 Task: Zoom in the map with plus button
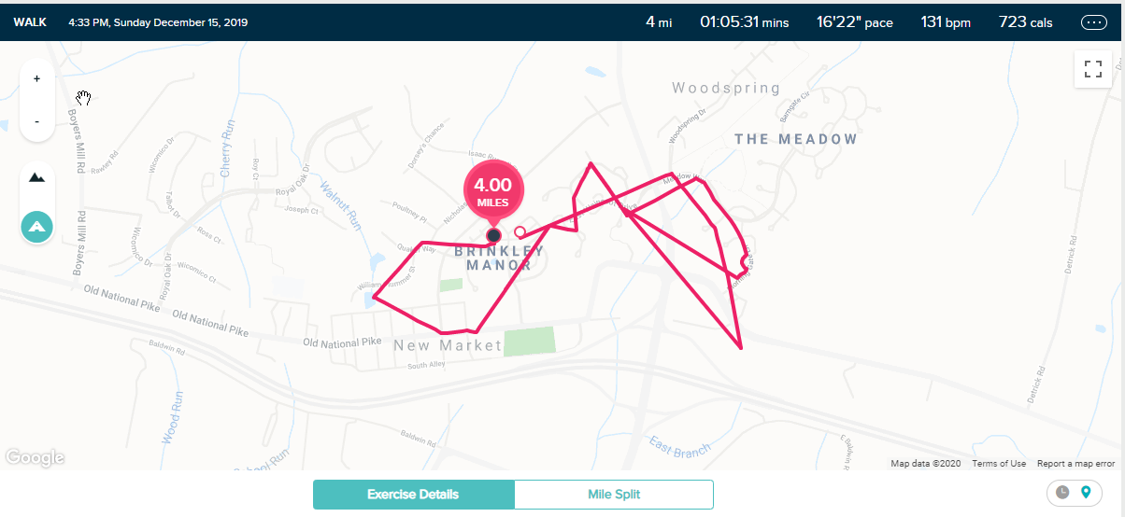pyautogui.click(x=36, y=79)
